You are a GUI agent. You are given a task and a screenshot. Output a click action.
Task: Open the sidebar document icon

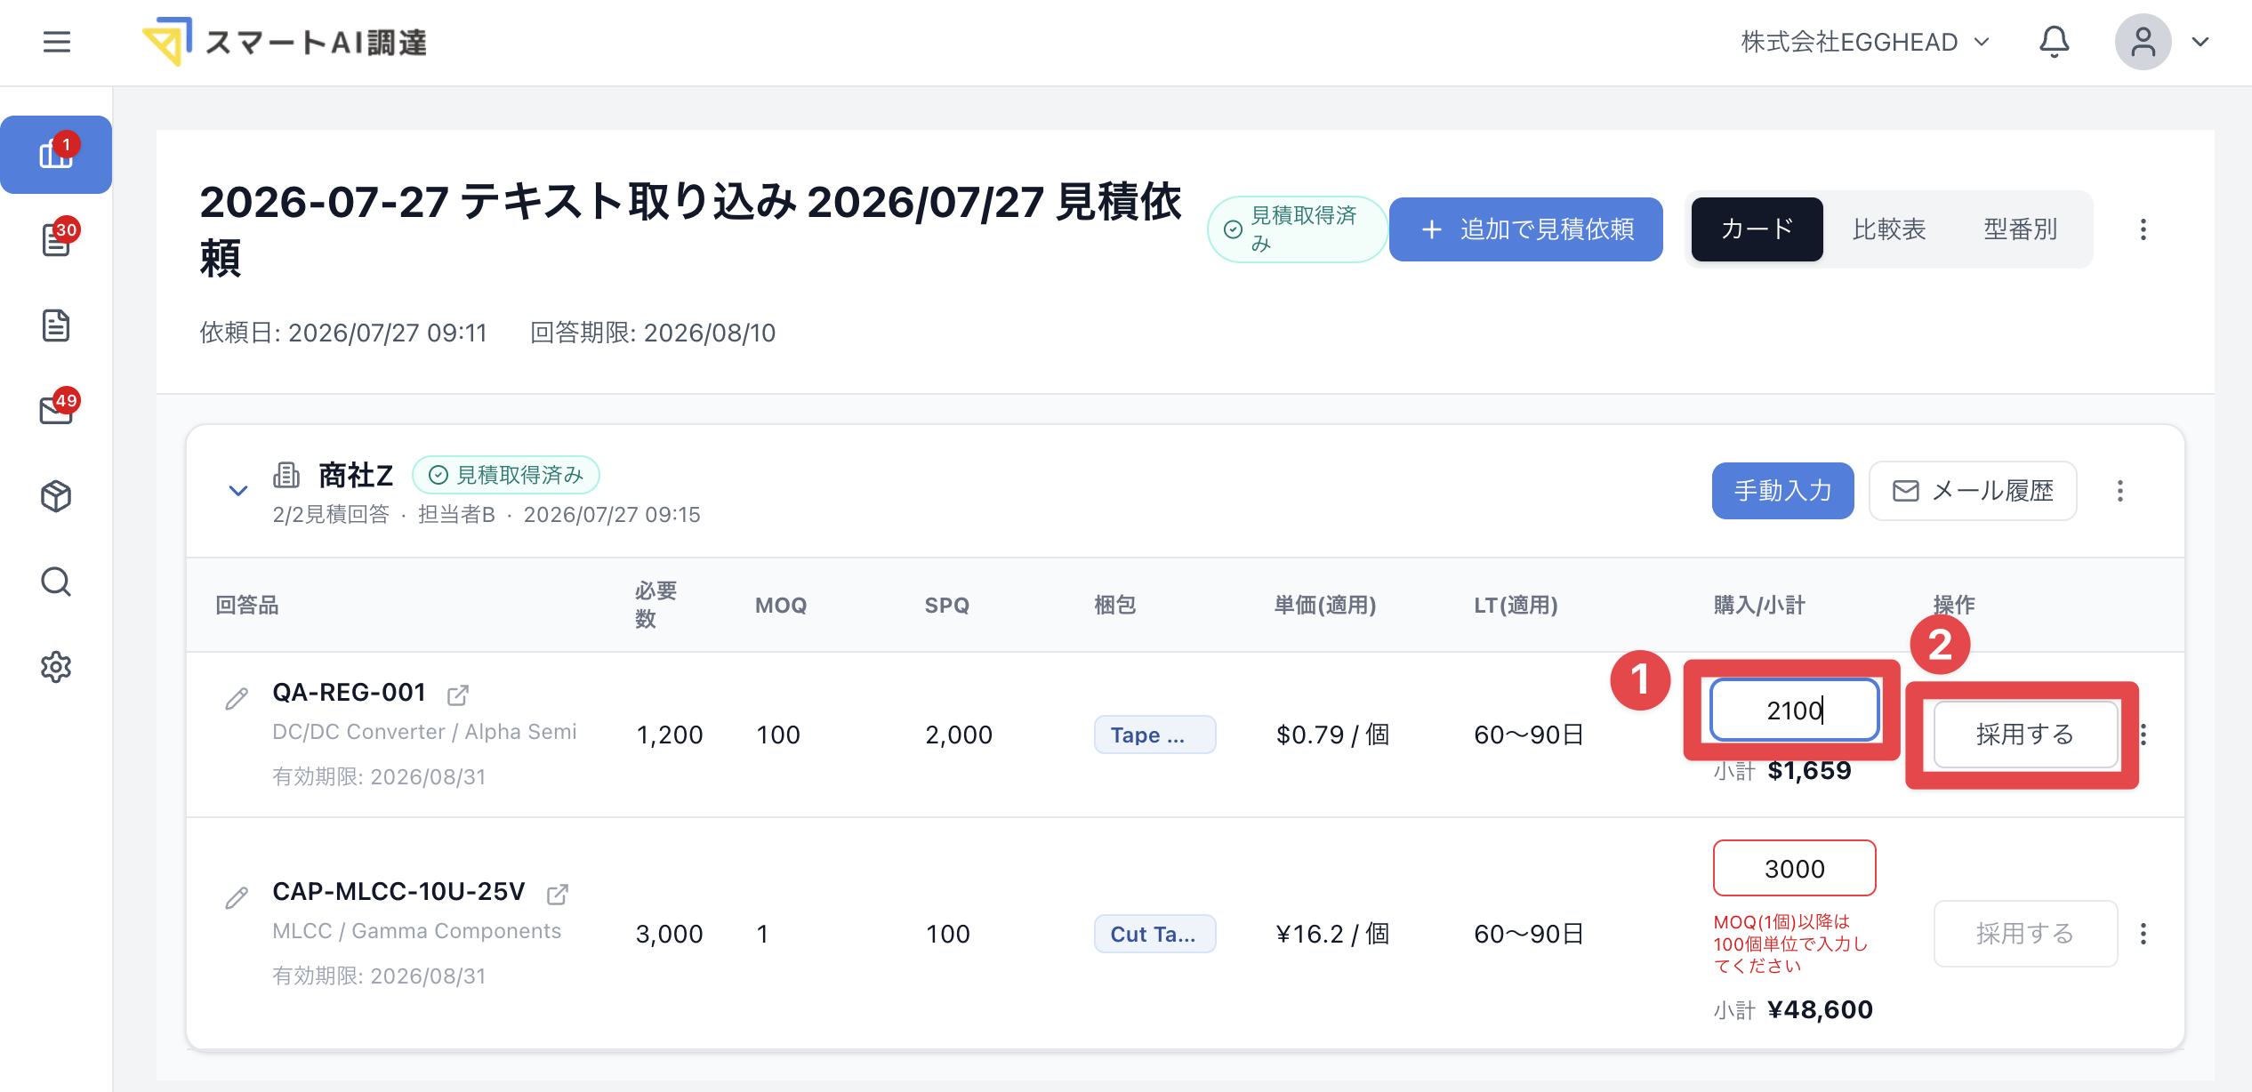(x=56, y=325)
